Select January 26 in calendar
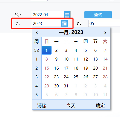 tap(86, 77)
